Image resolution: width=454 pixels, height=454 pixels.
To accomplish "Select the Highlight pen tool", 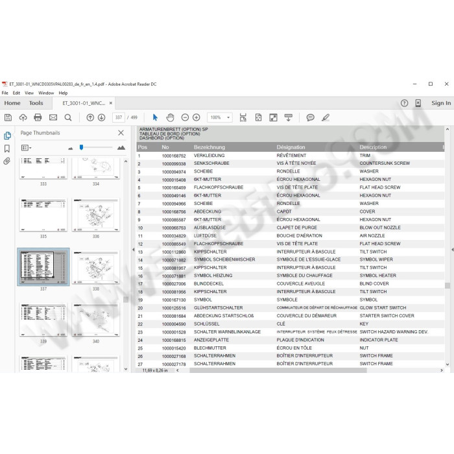I will tap(326, 117).
